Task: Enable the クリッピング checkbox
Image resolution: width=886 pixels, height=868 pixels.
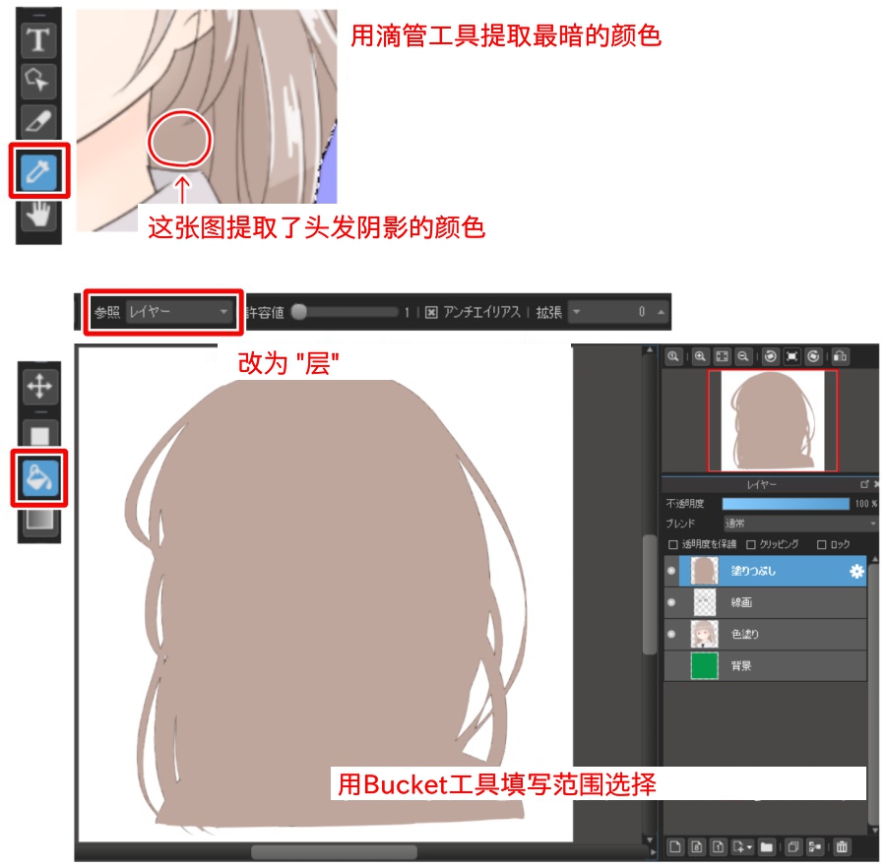Action: pos(751,545)
